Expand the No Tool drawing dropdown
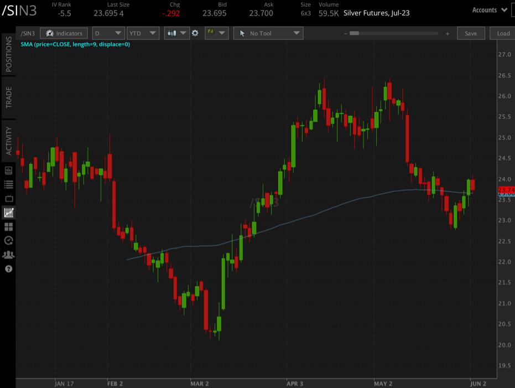This screenshot has height=388, width=515. point(268,33)
